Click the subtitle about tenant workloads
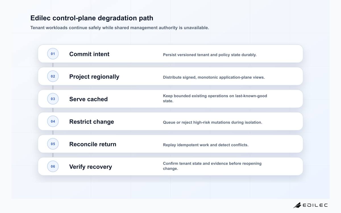 pos(120,28)
